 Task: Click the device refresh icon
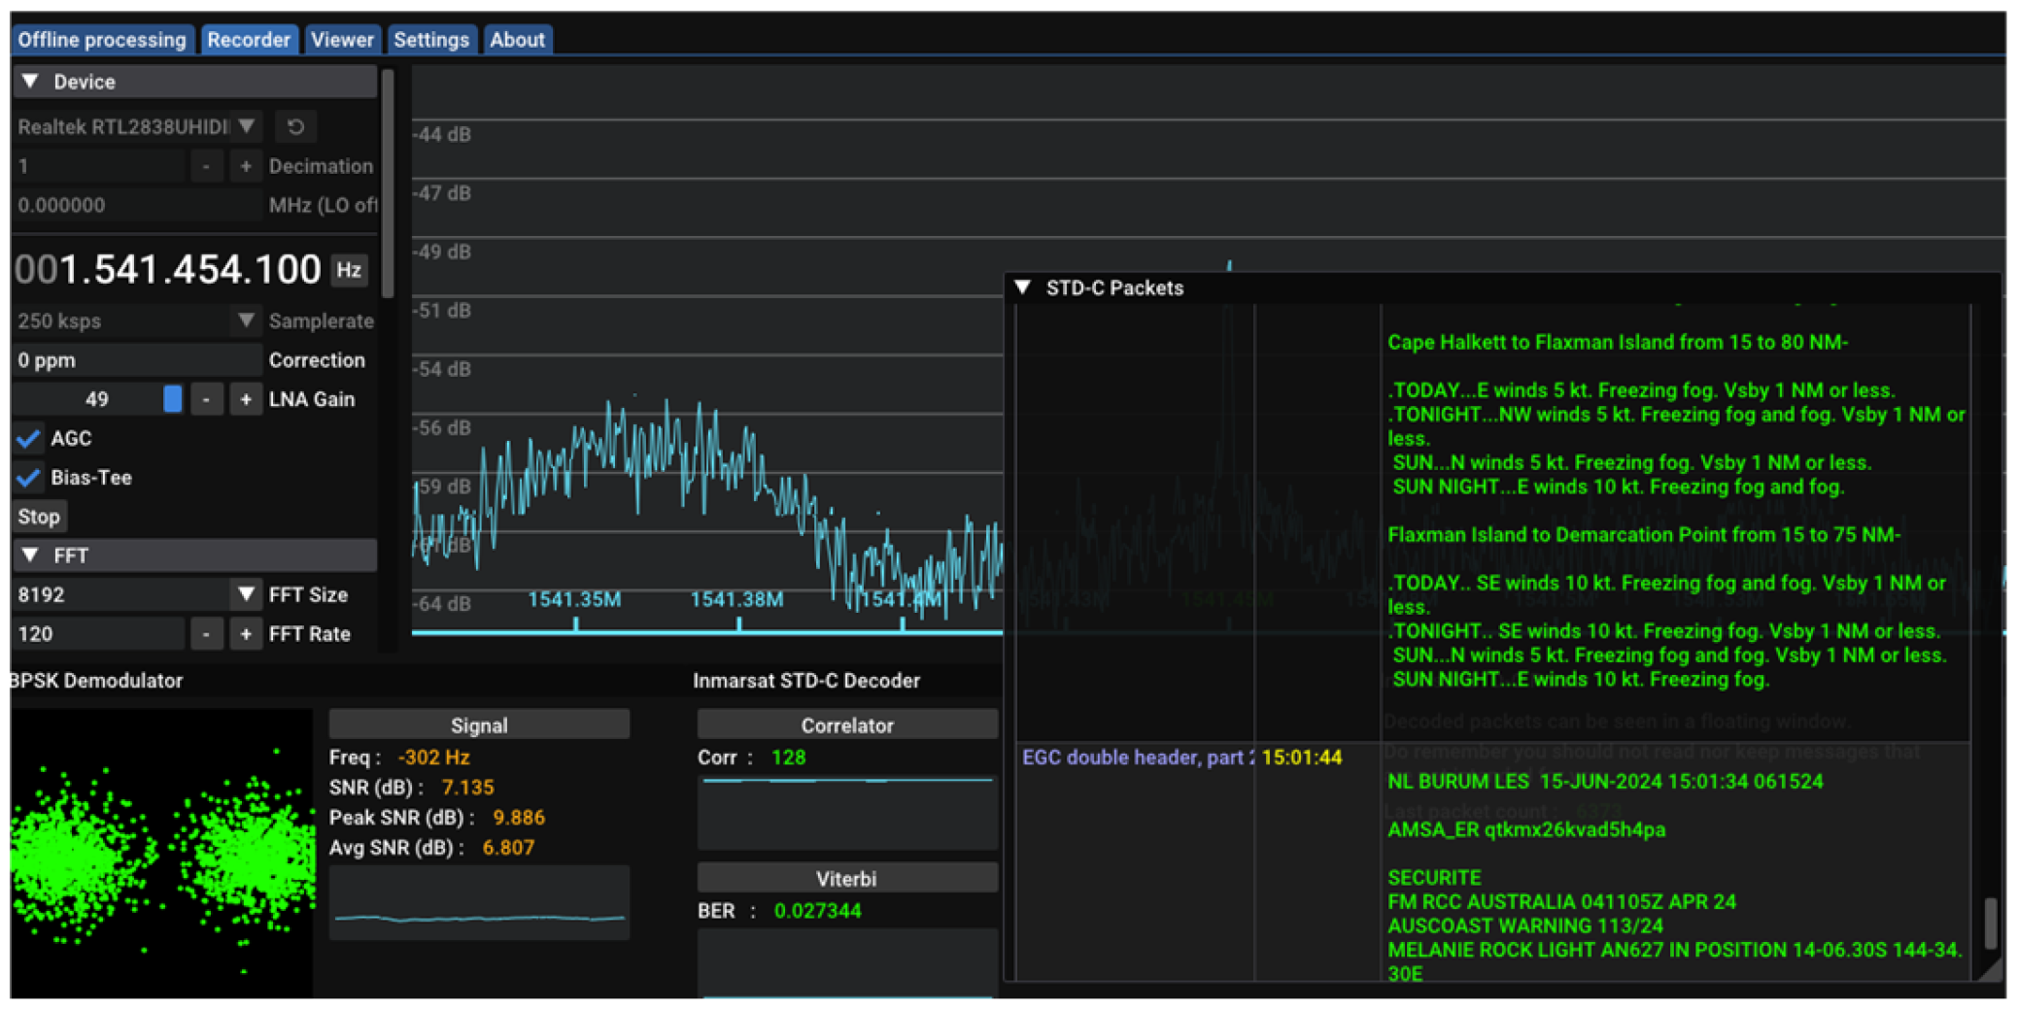tap(295, 127)
